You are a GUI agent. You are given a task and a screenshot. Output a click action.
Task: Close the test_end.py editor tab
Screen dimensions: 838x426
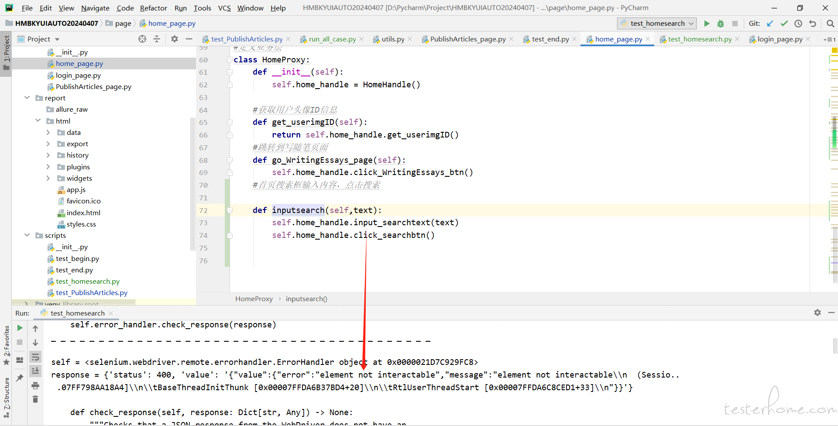point(574,39)
